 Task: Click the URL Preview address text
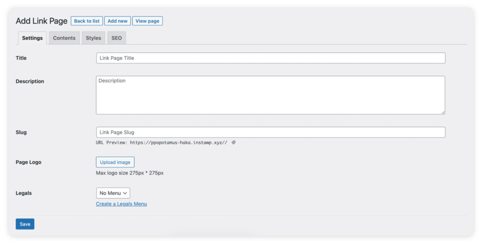point(178,142)
